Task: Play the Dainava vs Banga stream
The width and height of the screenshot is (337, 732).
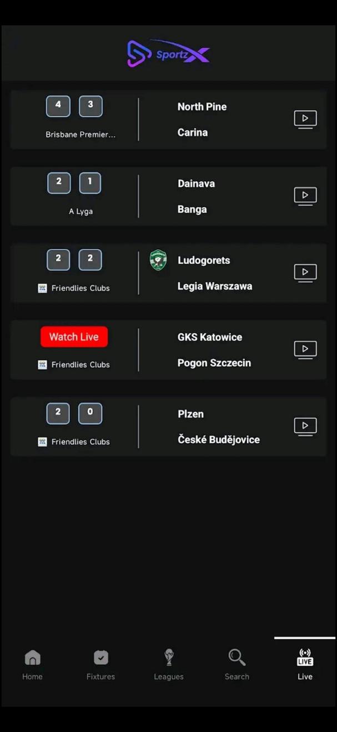Action: pos(305,196)
